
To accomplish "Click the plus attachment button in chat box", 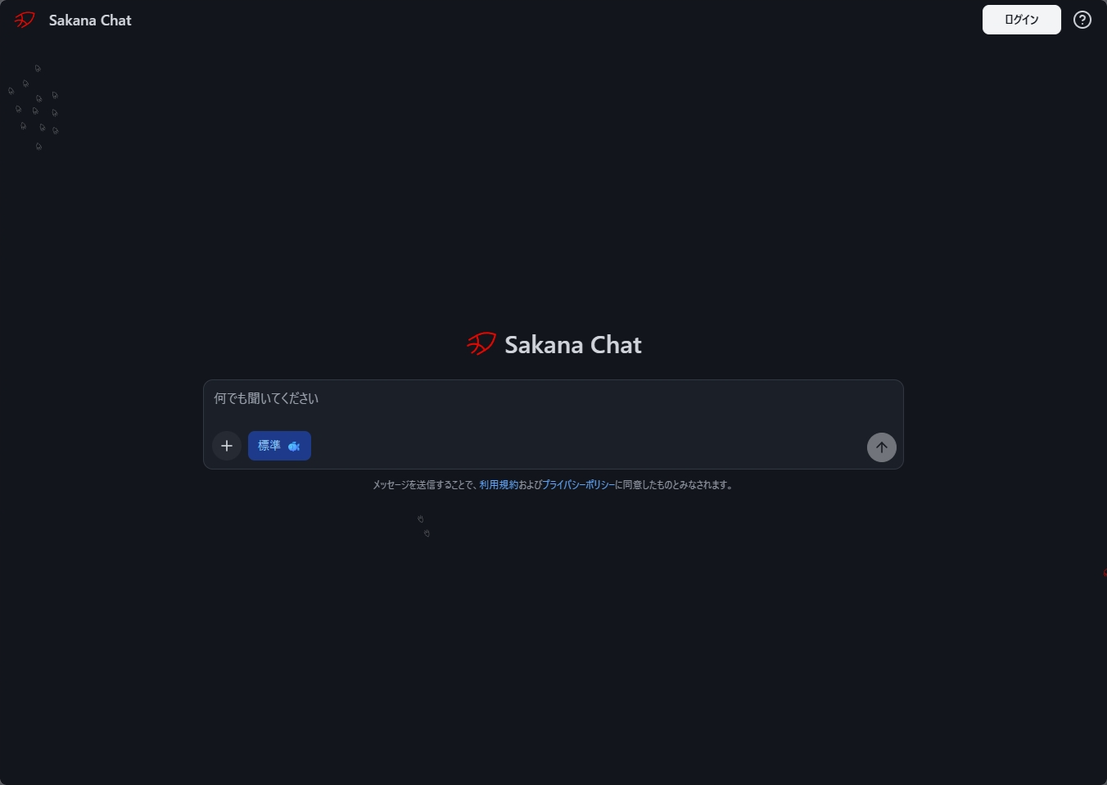I will [227, 446].
